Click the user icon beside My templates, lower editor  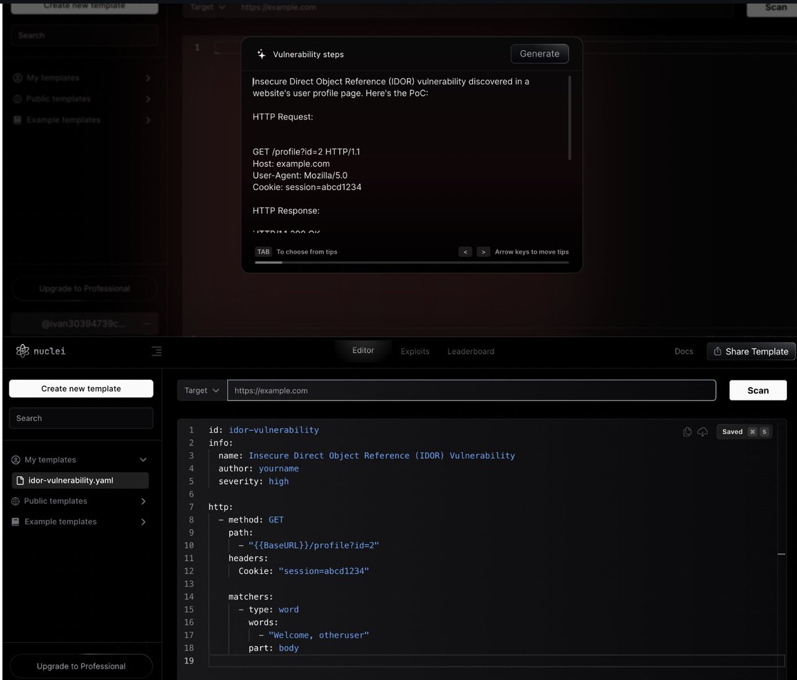[x=16, y=460]
